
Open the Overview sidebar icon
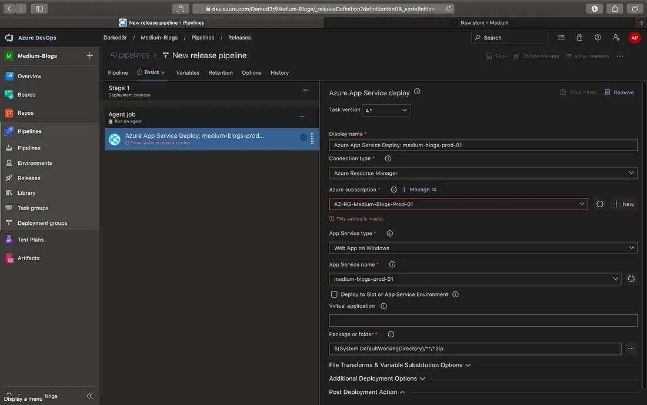coord(9,76)
